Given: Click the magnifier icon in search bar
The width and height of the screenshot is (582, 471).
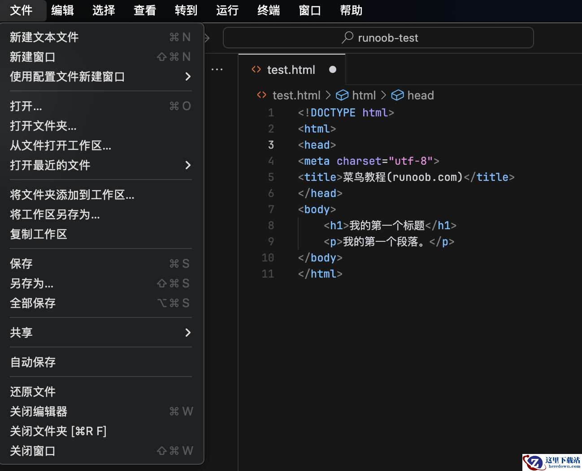Looking at the screenshot, I should pos(347,38).
